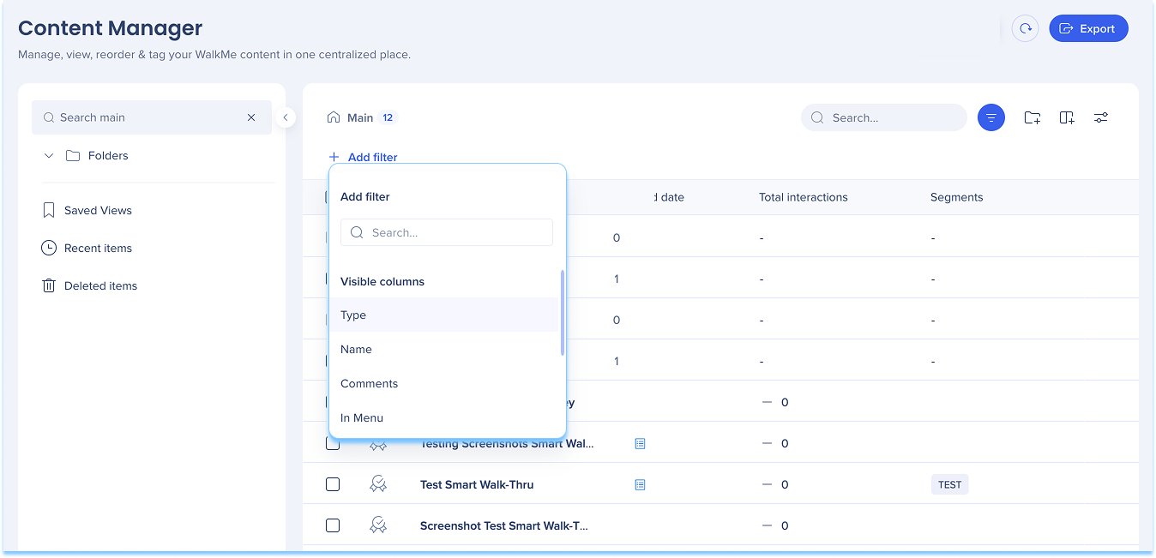
Task: Click the Main home icon breadcrumb
Action: pos(334,117)
